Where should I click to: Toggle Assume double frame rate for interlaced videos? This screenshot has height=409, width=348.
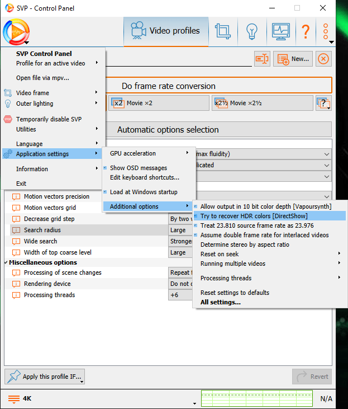[x=270, y=235]
